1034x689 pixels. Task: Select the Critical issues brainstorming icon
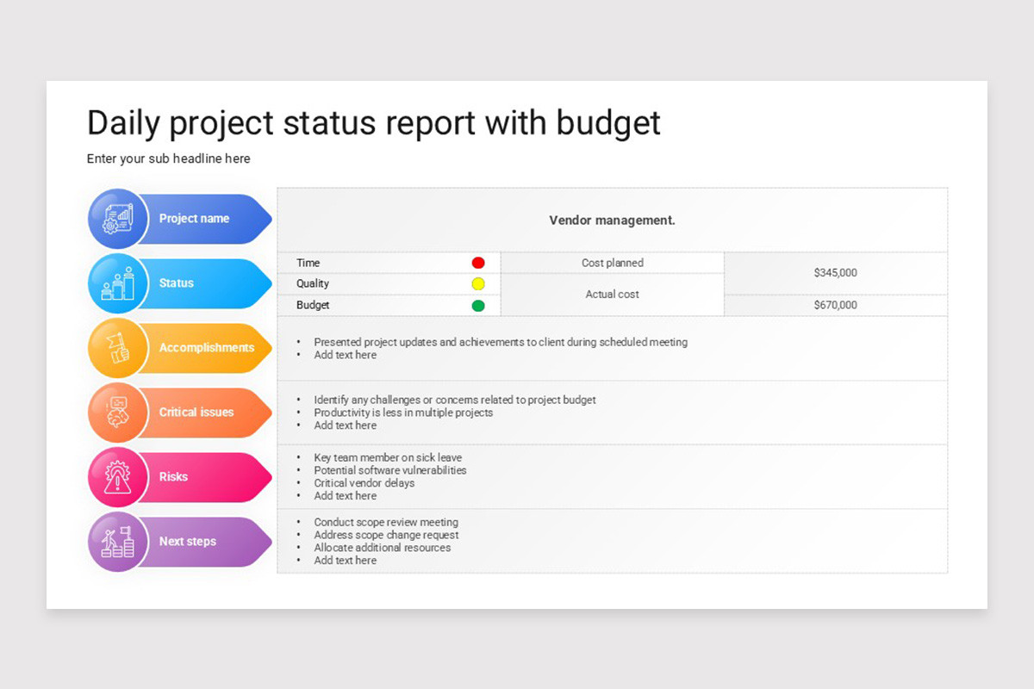click(x=117, y=413)
